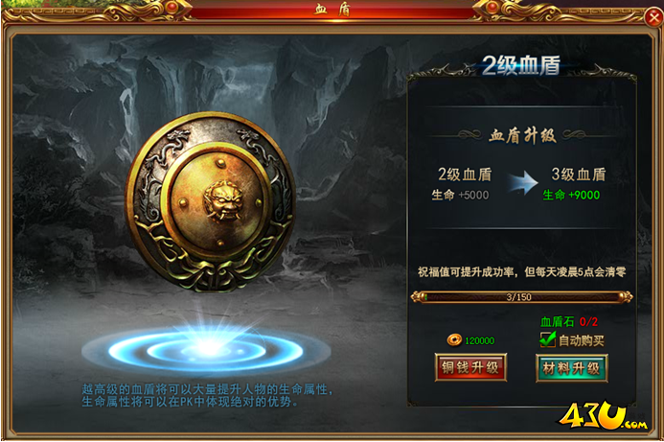
Task: Click the 祝福值 blessing tip text
Action: [521, 272]
